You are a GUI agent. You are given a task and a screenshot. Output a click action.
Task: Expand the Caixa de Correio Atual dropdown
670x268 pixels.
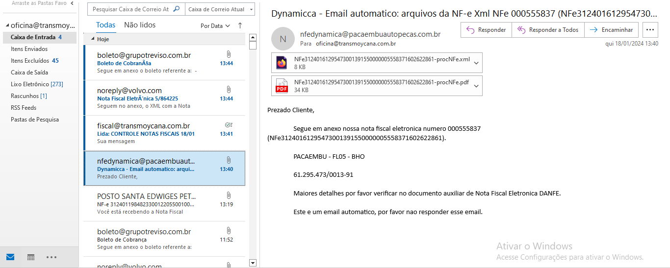tap(251, 9)
